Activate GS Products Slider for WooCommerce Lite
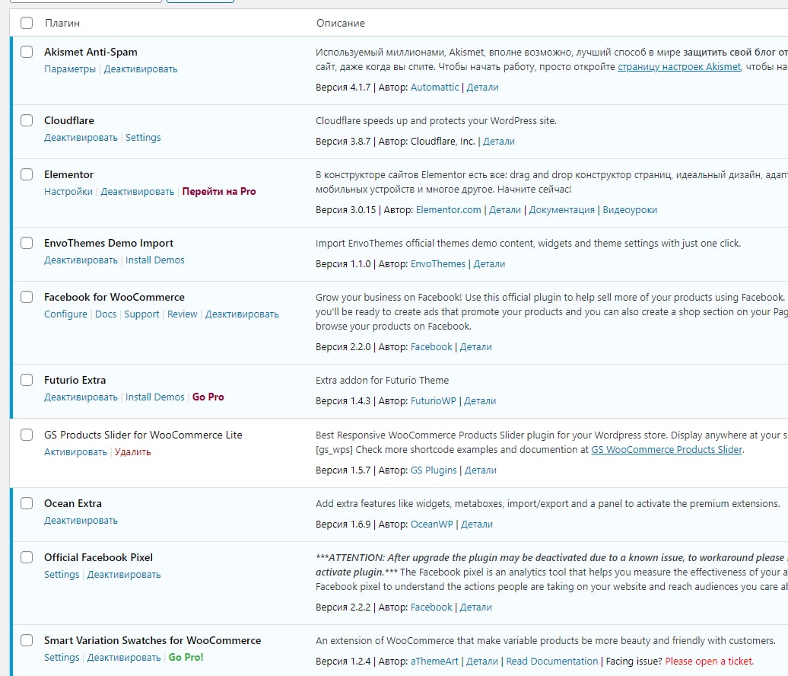This screenshot has width=788, height=676. click(x=75, y=451)
